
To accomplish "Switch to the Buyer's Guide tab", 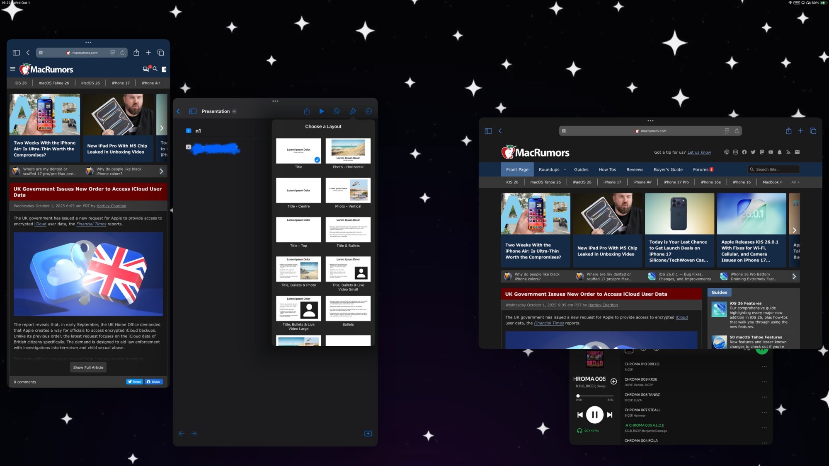I will 668,169.
